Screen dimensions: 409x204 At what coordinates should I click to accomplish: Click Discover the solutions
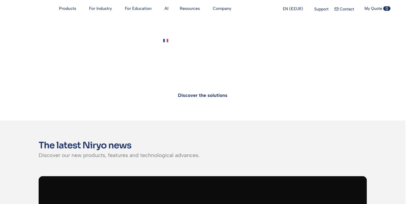tap(203, 95)
